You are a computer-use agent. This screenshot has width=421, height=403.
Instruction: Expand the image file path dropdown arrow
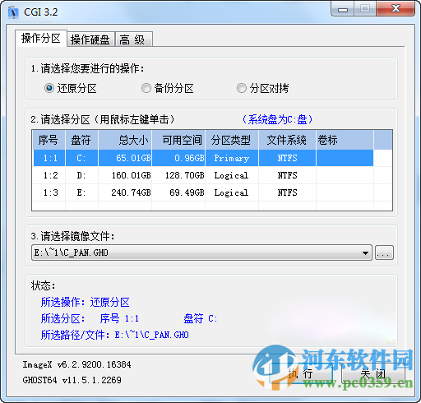click(365, 252)
